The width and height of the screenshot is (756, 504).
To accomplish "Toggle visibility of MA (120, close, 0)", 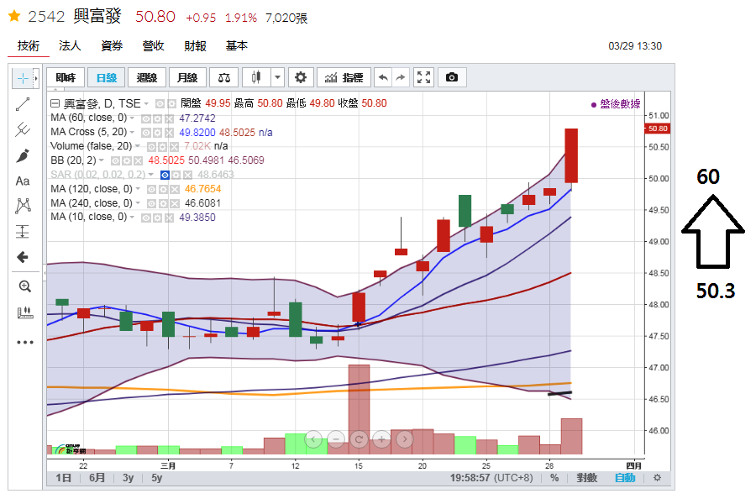I will click(151, 190).
